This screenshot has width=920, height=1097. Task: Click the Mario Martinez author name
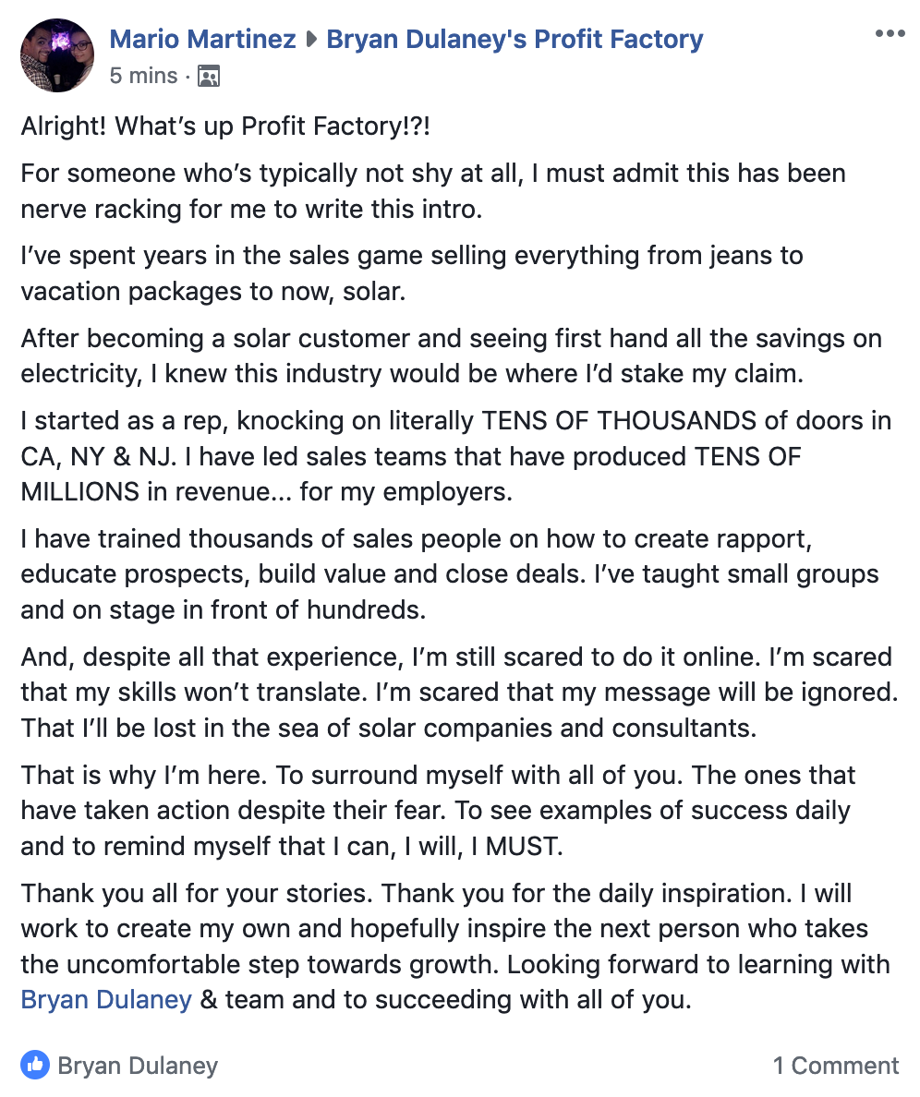pos(203,39)
